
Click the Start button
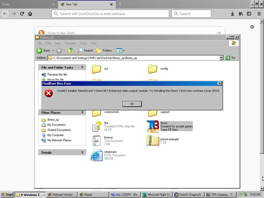[7, 195]
